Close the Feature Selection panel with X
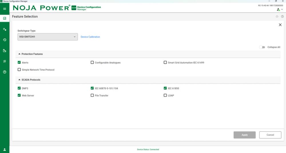This screenshot has height=153, width=286. [280, 25]
